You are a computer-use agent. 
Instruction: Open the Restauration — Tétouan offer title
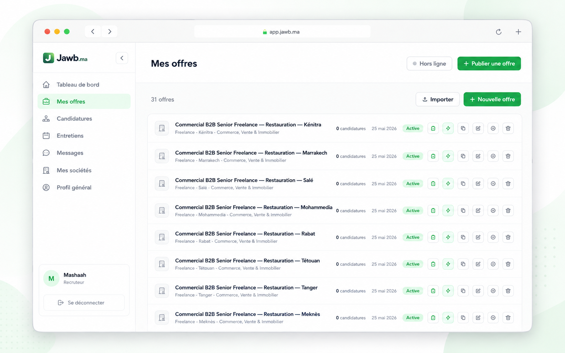(x=247, y=260)
